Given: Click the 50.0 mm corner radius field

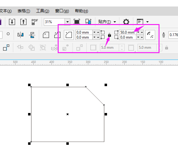Looking at the screenshot, I should tap(128, 32).
